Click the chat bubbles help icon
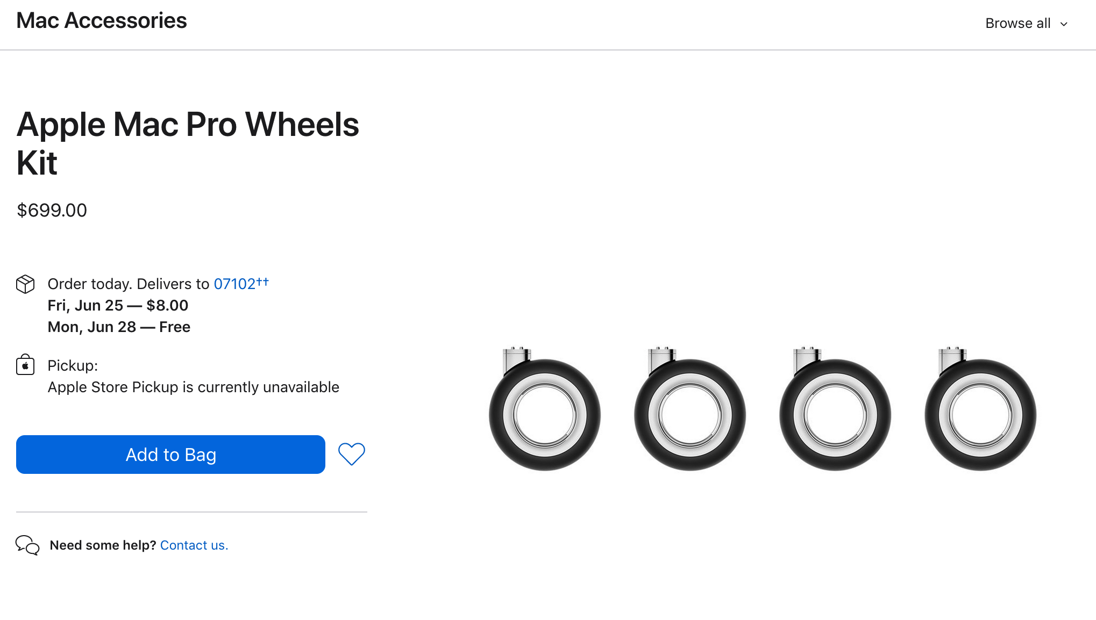The width and height of the screenshot is (1096, 620). pos(27,545)
